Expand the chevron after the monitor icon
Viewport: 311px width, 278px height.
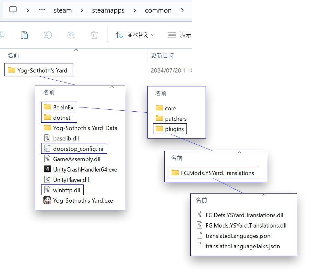[28, 10]
